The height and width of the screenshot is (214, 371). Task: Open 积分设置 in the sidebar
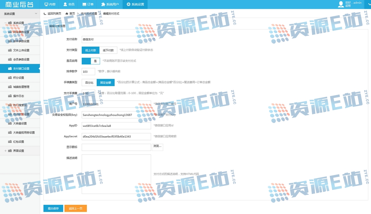point(19,78)
